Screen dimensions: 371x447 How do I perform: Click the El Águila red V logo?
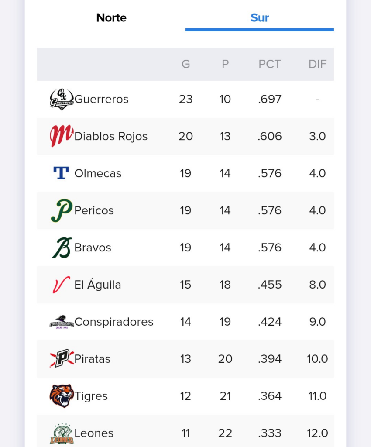click(61, 285)
